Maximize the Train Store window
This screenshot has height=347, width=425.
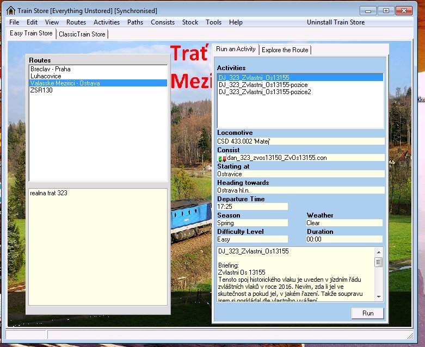(x=386, y=10)
